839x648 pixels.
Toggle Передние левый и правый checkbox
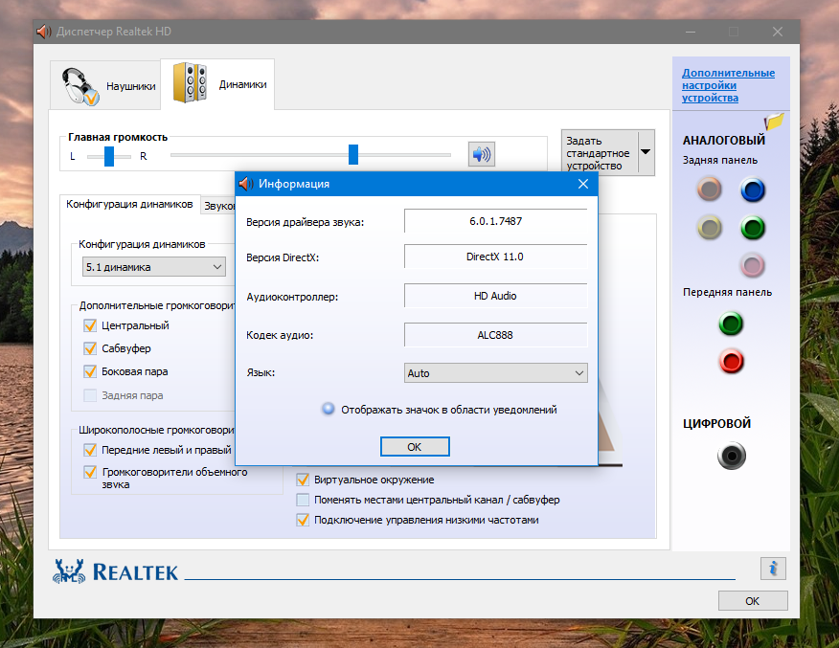pyautogui.click(x=90, y=450)
